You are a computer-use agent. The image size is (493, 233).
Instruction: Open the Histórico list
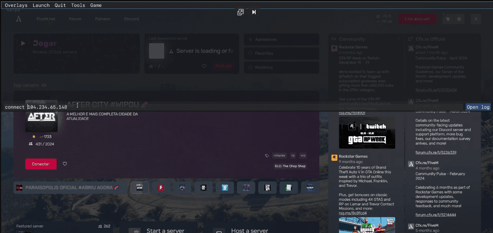(x=282, y=67)
